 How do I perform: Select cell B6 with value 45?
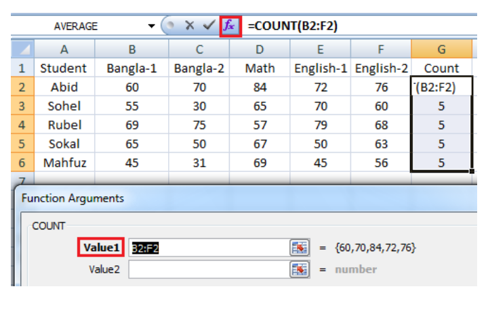pyautogui.click(x=132, y=163)
